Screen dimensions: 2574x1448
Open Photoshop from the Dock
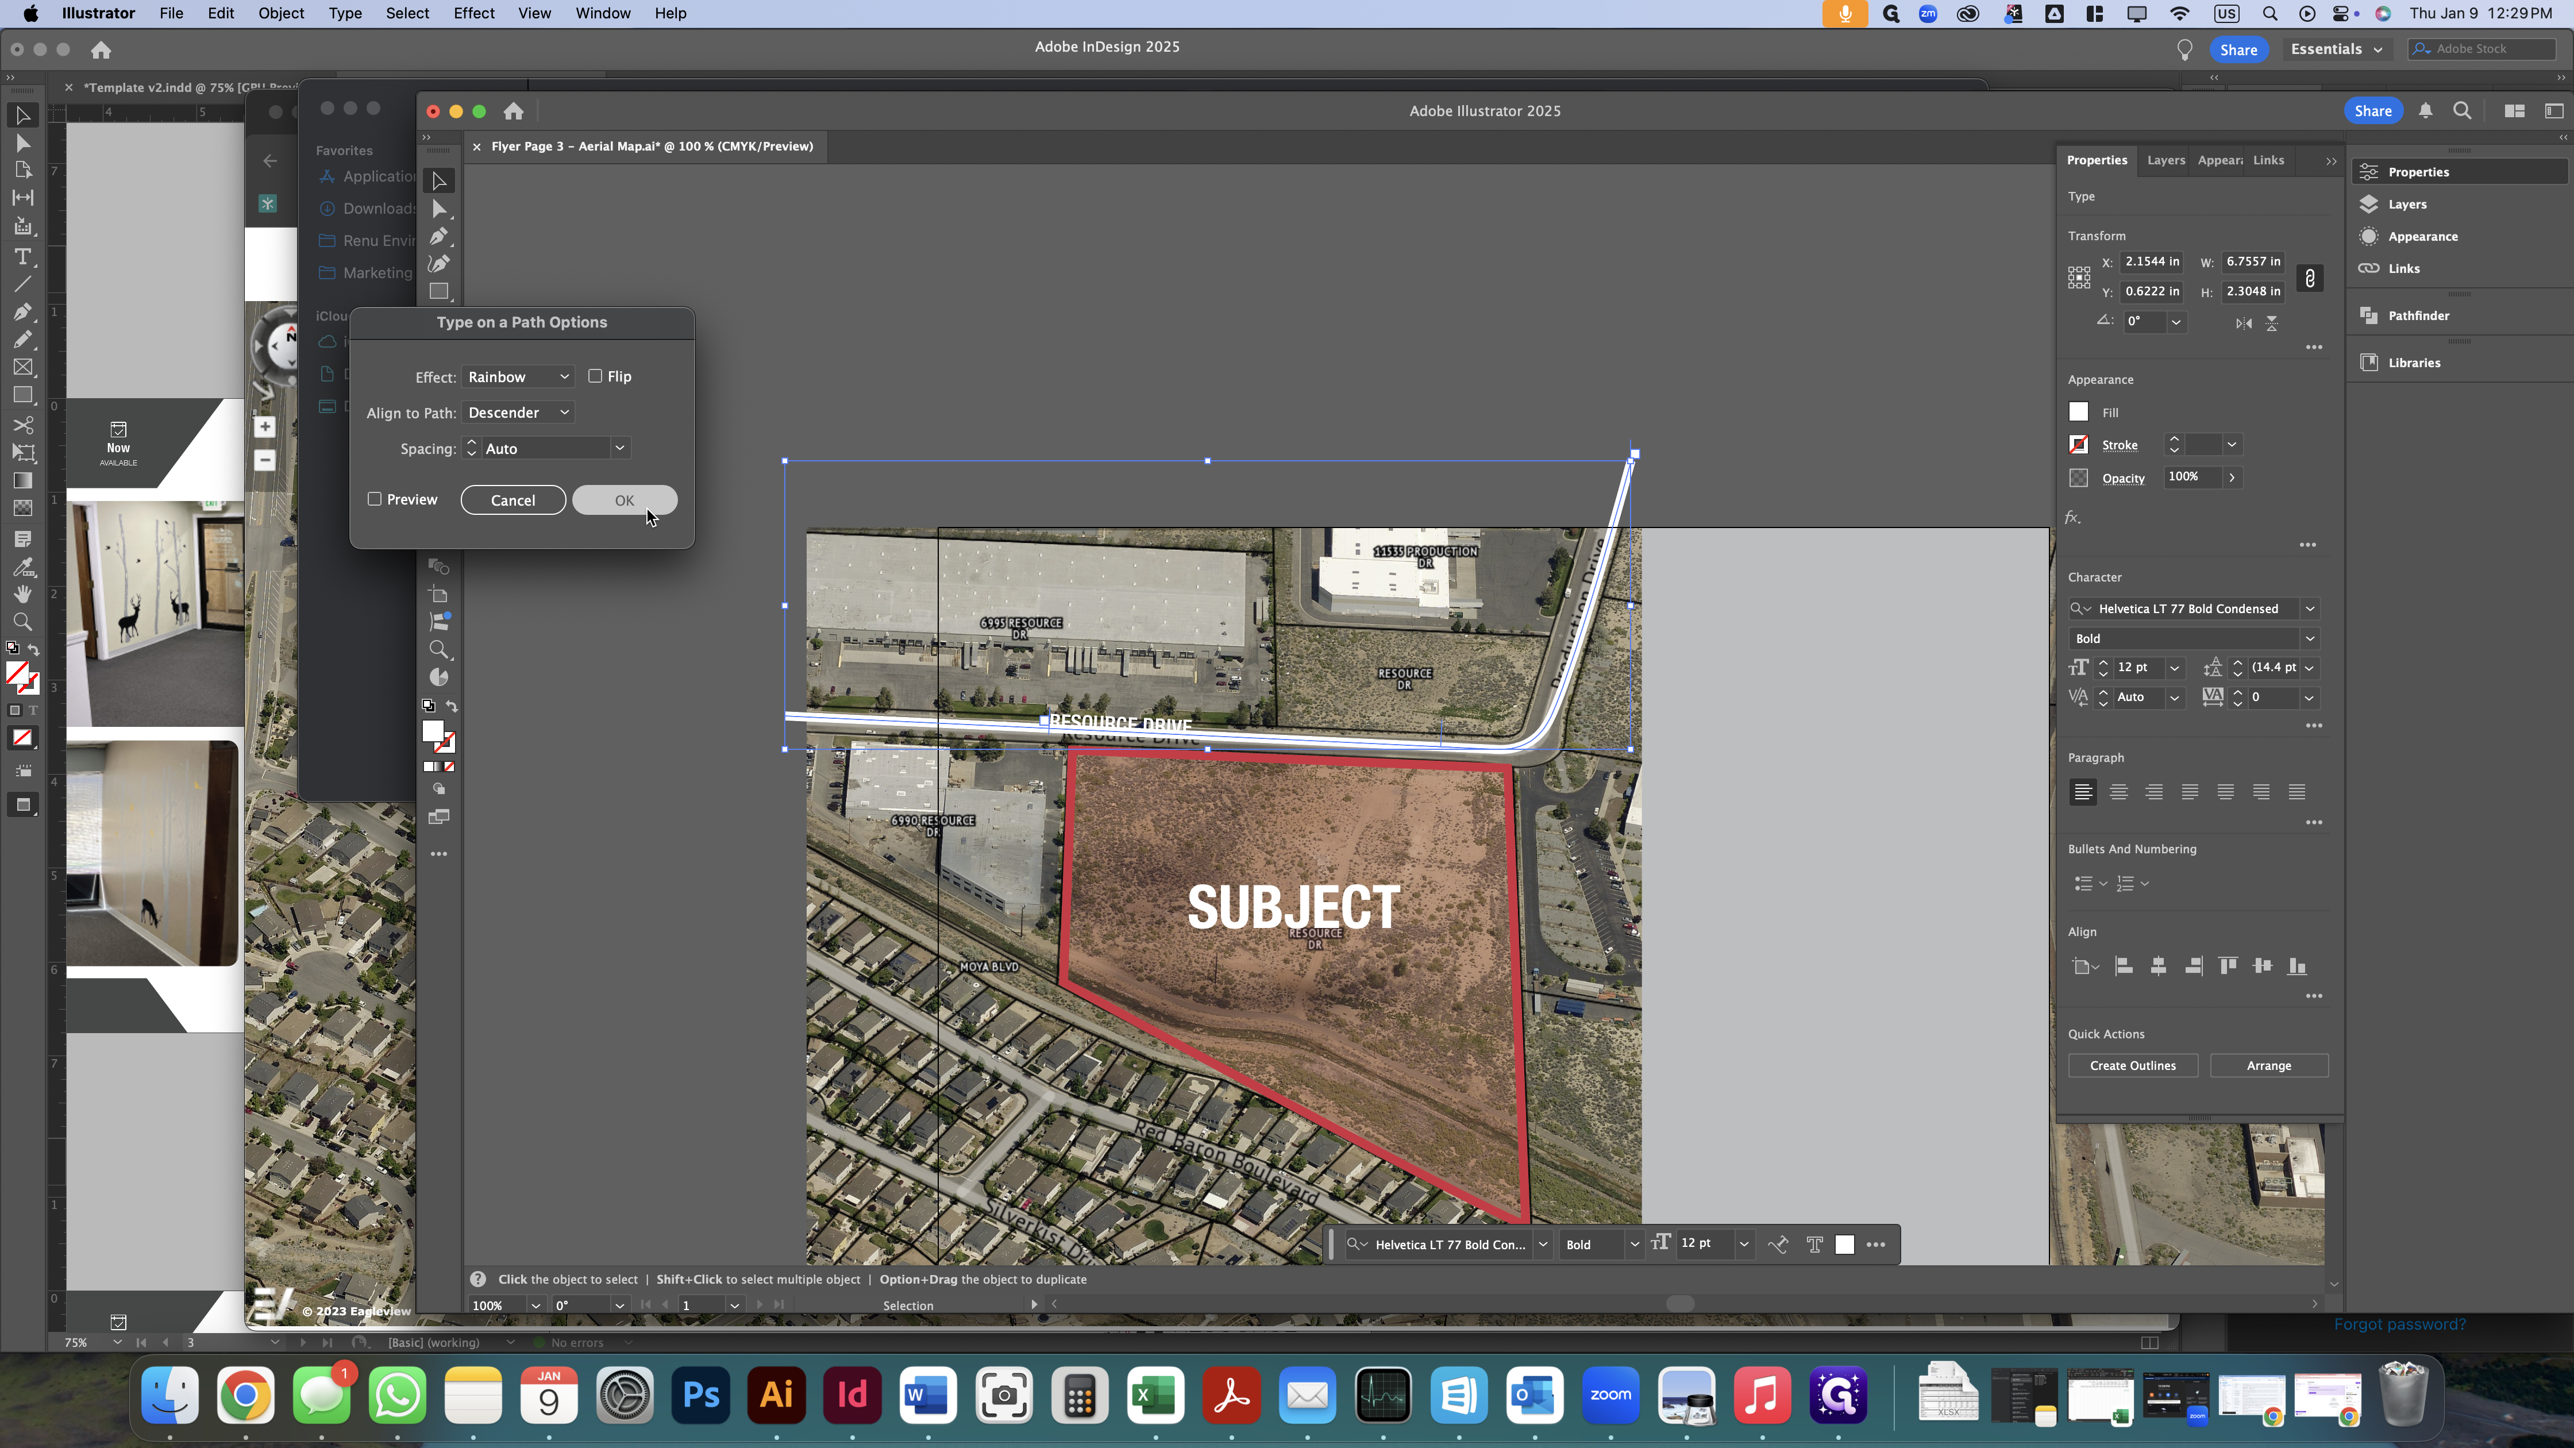pyautogui.click(x=700, y=1395)
